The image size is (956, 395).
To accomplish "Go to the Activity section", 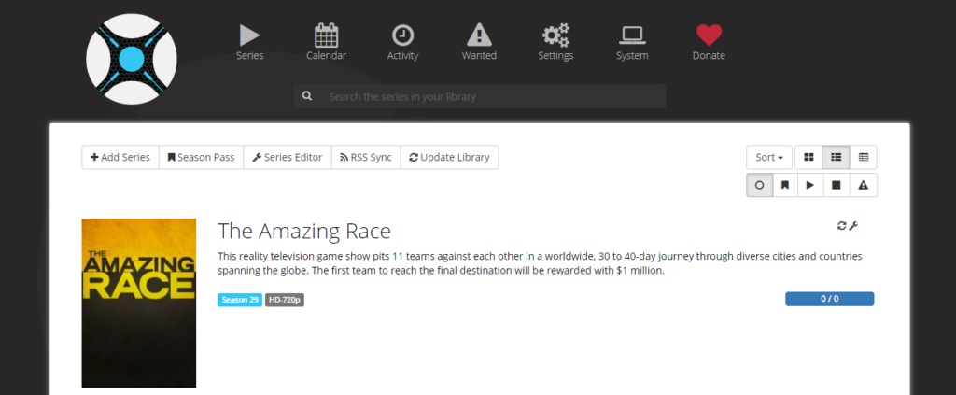I will (x=402, y=43).
